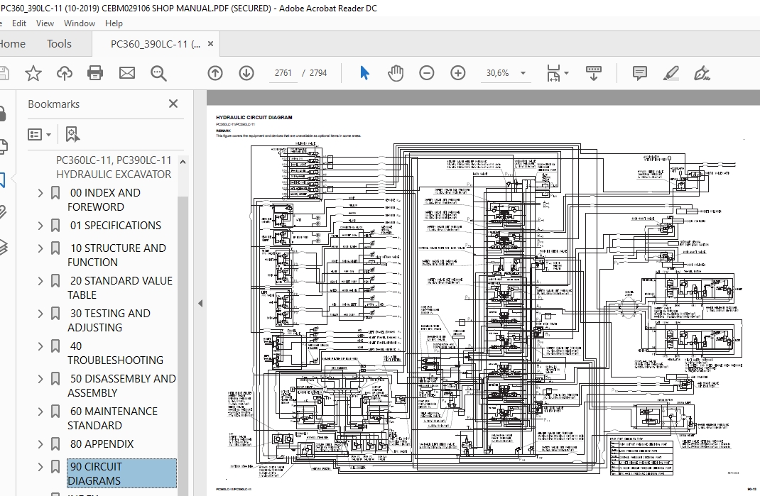Click the 01 SPECIFICATIONS bookmark icon
This screenshot has width=760, height=496.
point(55,226)
